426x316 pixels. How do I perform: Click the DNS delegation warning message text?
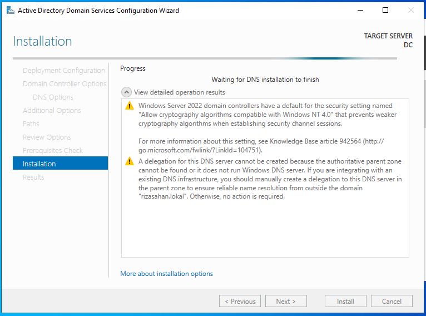[x=266, y=179]
